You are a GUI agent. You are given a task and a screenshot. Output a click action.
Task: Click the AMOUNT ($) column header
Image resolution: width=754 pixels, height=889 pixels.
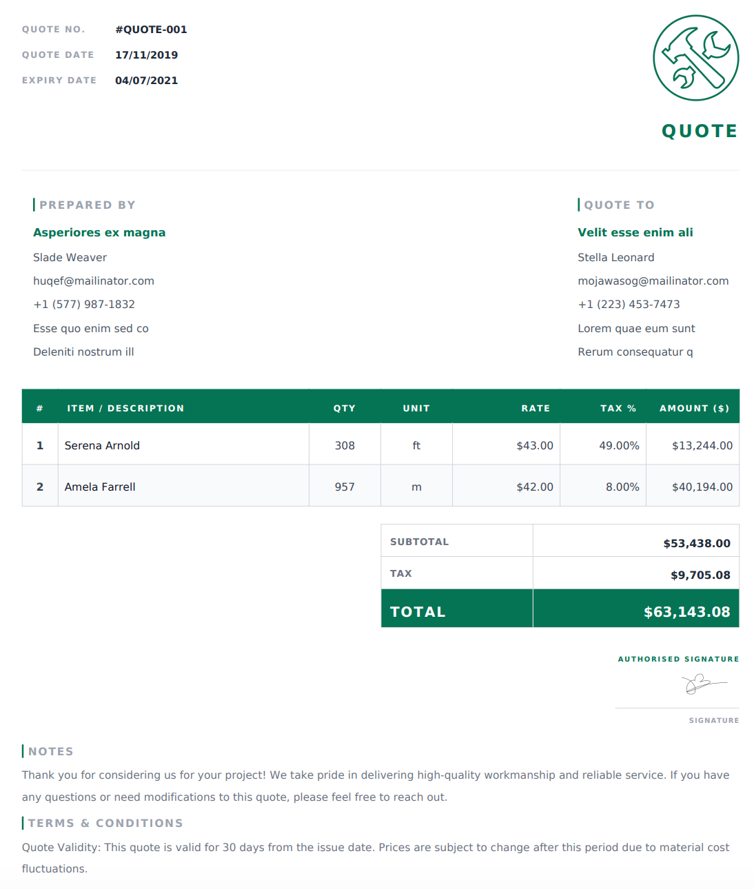[694, 409]
